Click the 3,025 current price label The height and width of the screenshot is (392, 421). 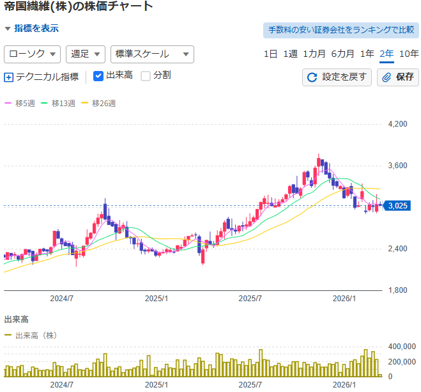(397, 205)
